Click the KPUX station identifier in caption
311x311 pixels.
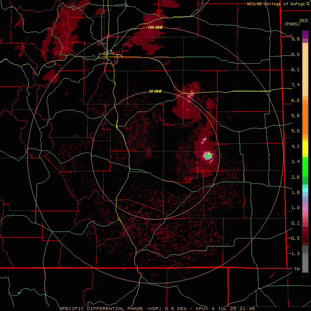203,309
